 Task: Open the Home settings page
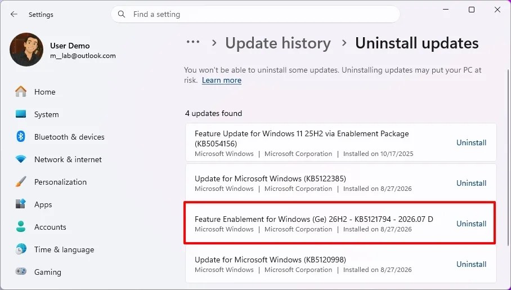(44, 92)
